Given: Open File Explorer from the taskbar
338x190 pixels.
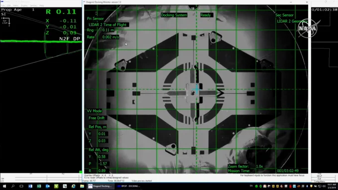Looking at the screenshot, I should coord(82,186).
